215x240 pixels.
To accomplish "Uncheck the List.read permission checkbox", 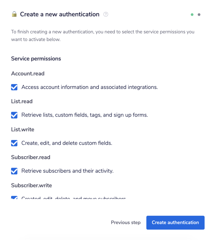I will pyautogui.click(x=14, y=115).
